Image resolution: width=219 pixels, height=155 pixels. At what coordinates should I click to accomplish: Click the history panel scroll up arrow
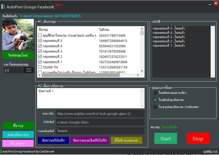[x=213, y=28]
